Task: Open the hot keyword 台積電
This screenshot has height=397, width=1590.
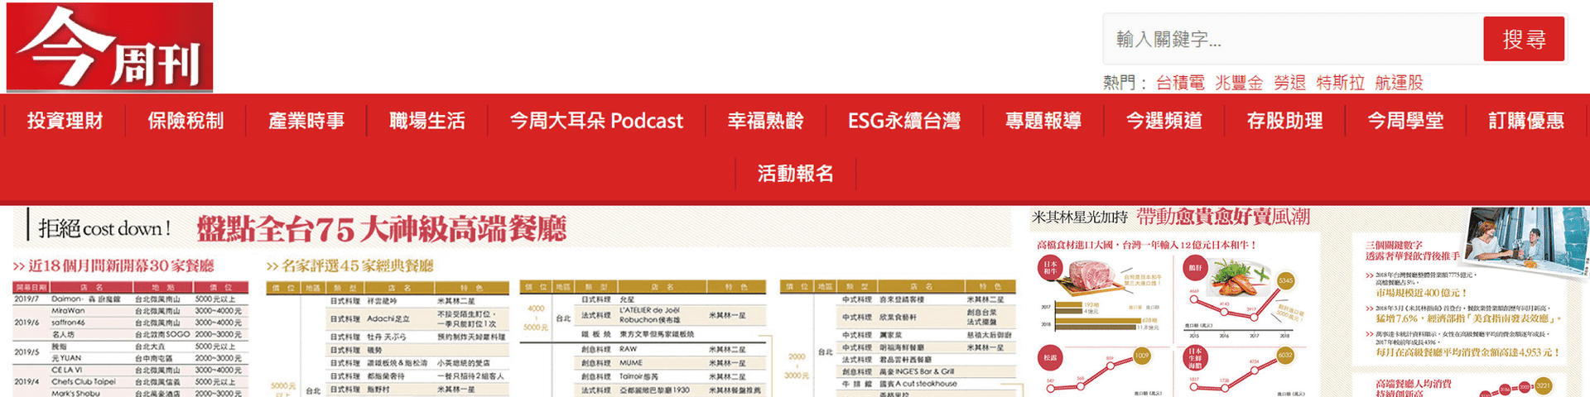Action: [1180, 83]
